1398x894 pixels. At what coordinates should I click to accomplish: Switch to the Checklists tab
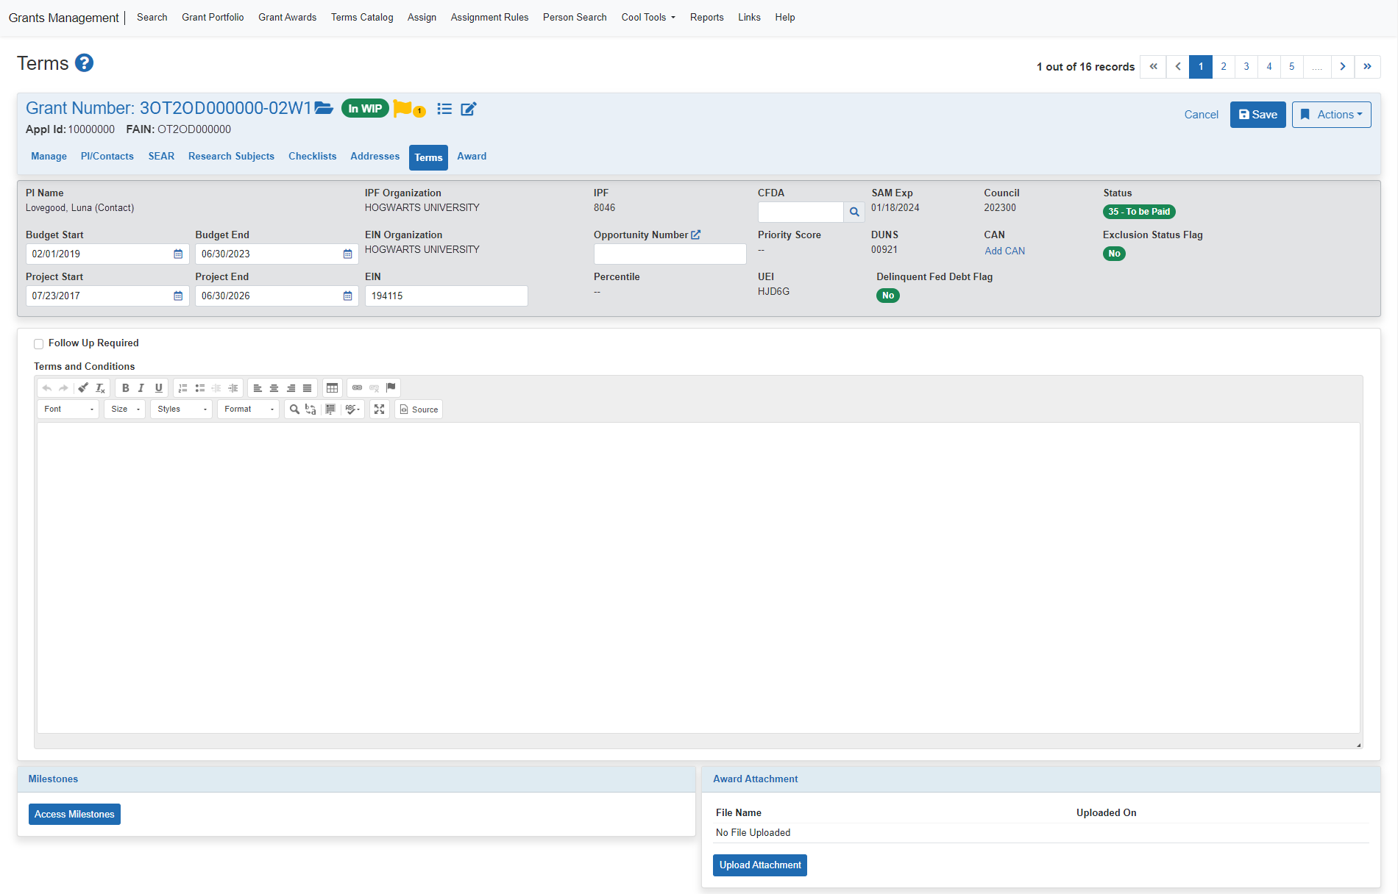click(x=312, y=157)
